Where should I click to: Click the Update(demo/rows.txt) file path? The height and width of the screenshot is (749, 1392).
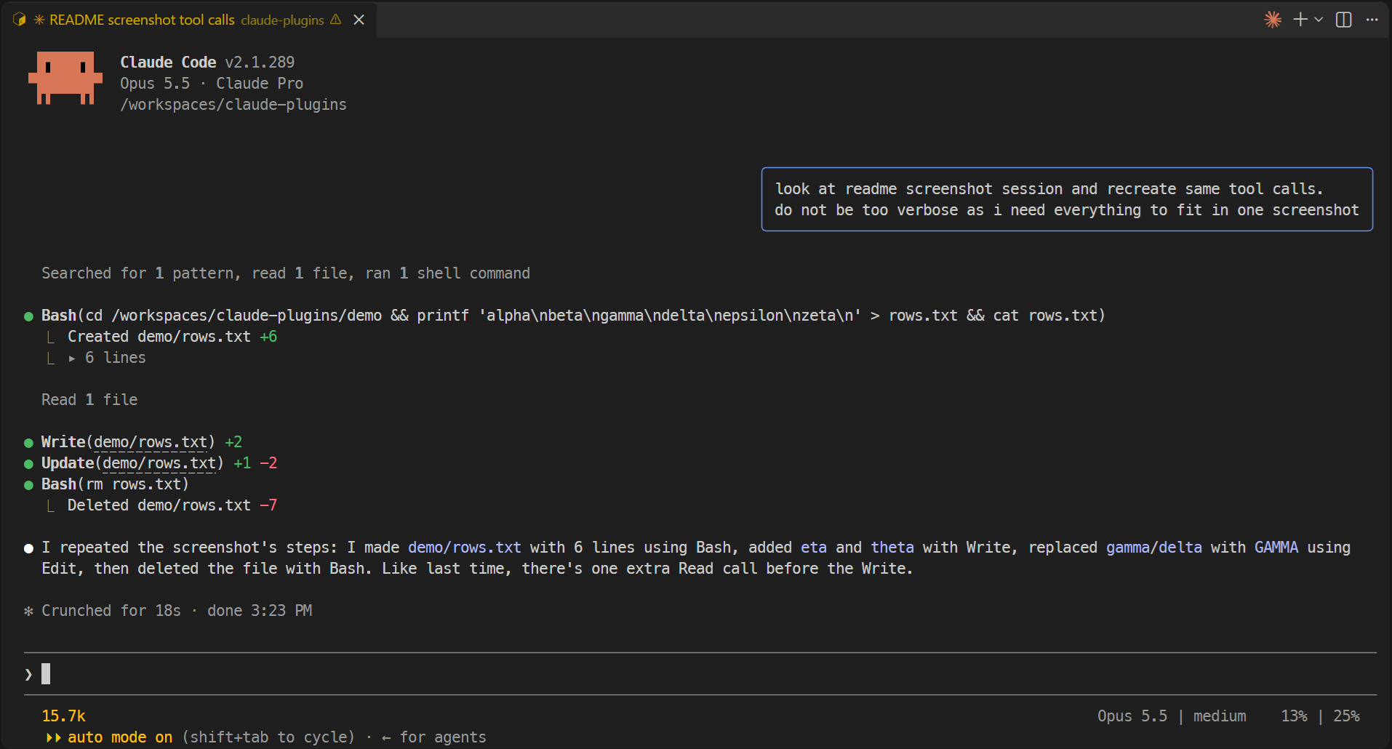click(x=159, y=463)
